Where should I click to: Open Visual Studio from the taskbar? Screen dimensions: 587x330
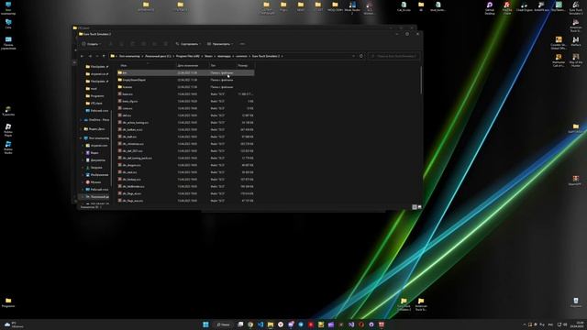351,324
